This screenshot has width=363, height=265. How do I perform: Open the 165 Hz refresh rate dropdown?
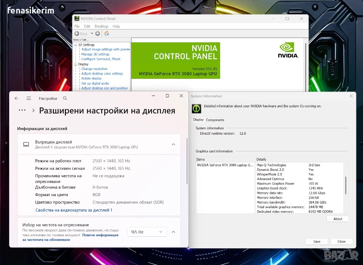coord(147,232)
